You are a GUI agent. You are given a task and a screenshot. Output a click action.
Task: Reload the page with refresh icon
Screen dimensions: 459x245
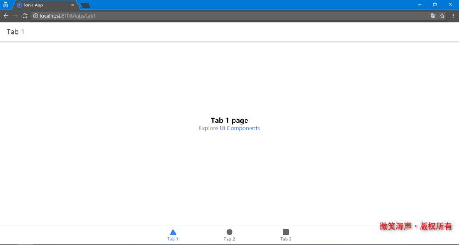point(25,16)
